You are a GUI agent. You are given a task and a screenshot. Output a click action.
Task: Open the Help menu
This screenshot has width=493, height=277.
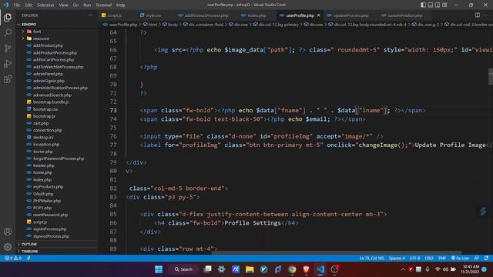click(121, 5)
